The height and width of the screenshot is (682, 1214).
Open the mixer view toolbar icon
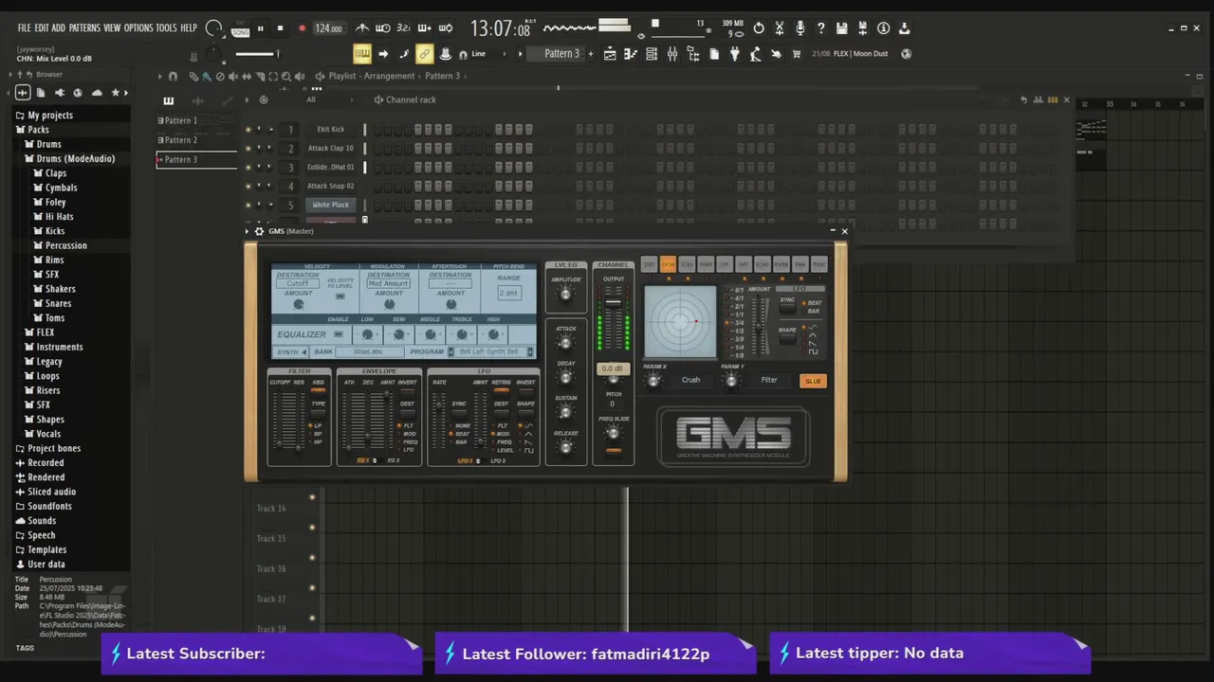[x=672, y=54]
